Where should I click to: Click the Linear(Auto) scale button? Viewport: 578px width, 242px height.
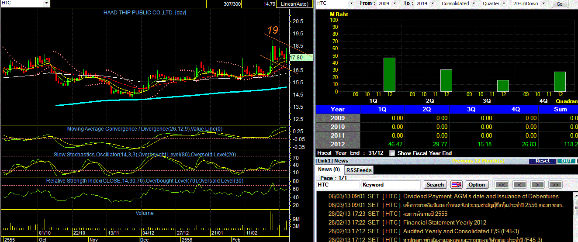point(295,4)
